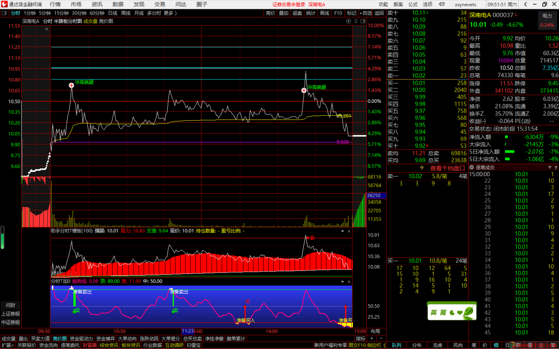
Task: Switch to the 1分钟 timeframe tab
Action: (x=30, y=13)
